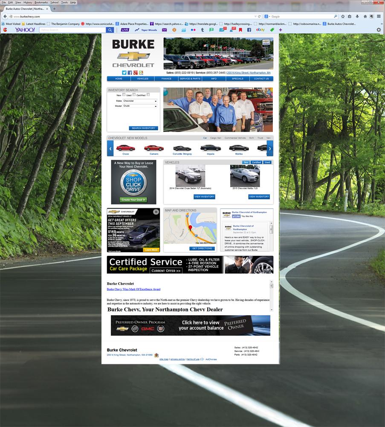The width and height of the screenshot is (385, 427).
Task: Click the Flickr dots icon in Yahoo toolbar
Action: pos(193,30)
